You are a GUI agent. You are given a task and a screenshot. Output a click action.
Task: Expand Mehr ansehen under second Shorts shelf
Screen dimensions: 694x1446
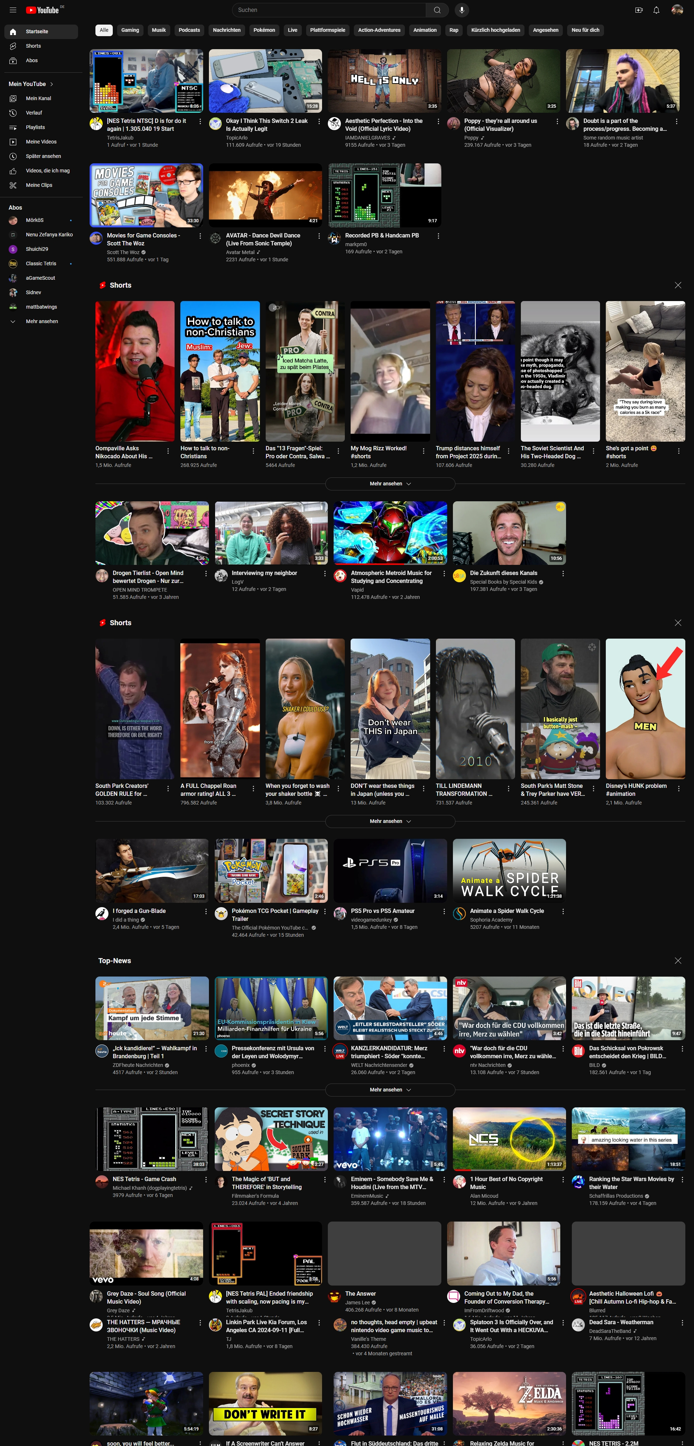click(x=390, y=821)
